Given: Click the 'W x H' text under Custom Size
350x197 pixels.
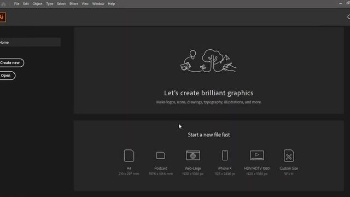Looking at the screenshot, I should [x=289, y=174].
